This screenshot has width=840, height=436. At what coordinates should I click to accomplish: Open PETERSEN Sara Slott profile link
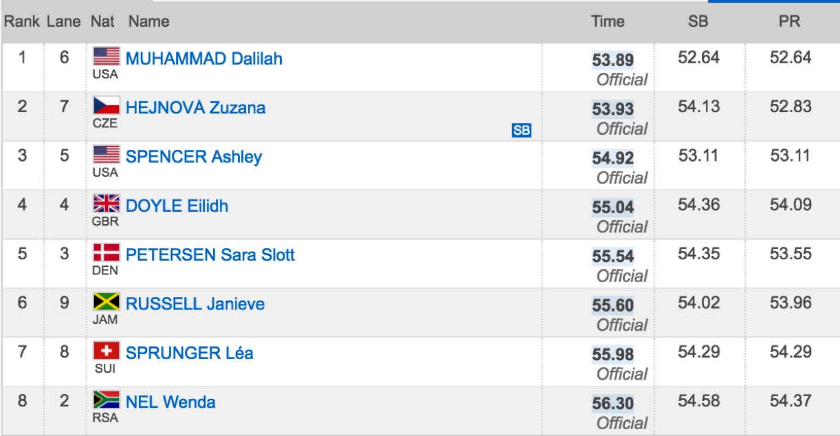click(210, 254)
